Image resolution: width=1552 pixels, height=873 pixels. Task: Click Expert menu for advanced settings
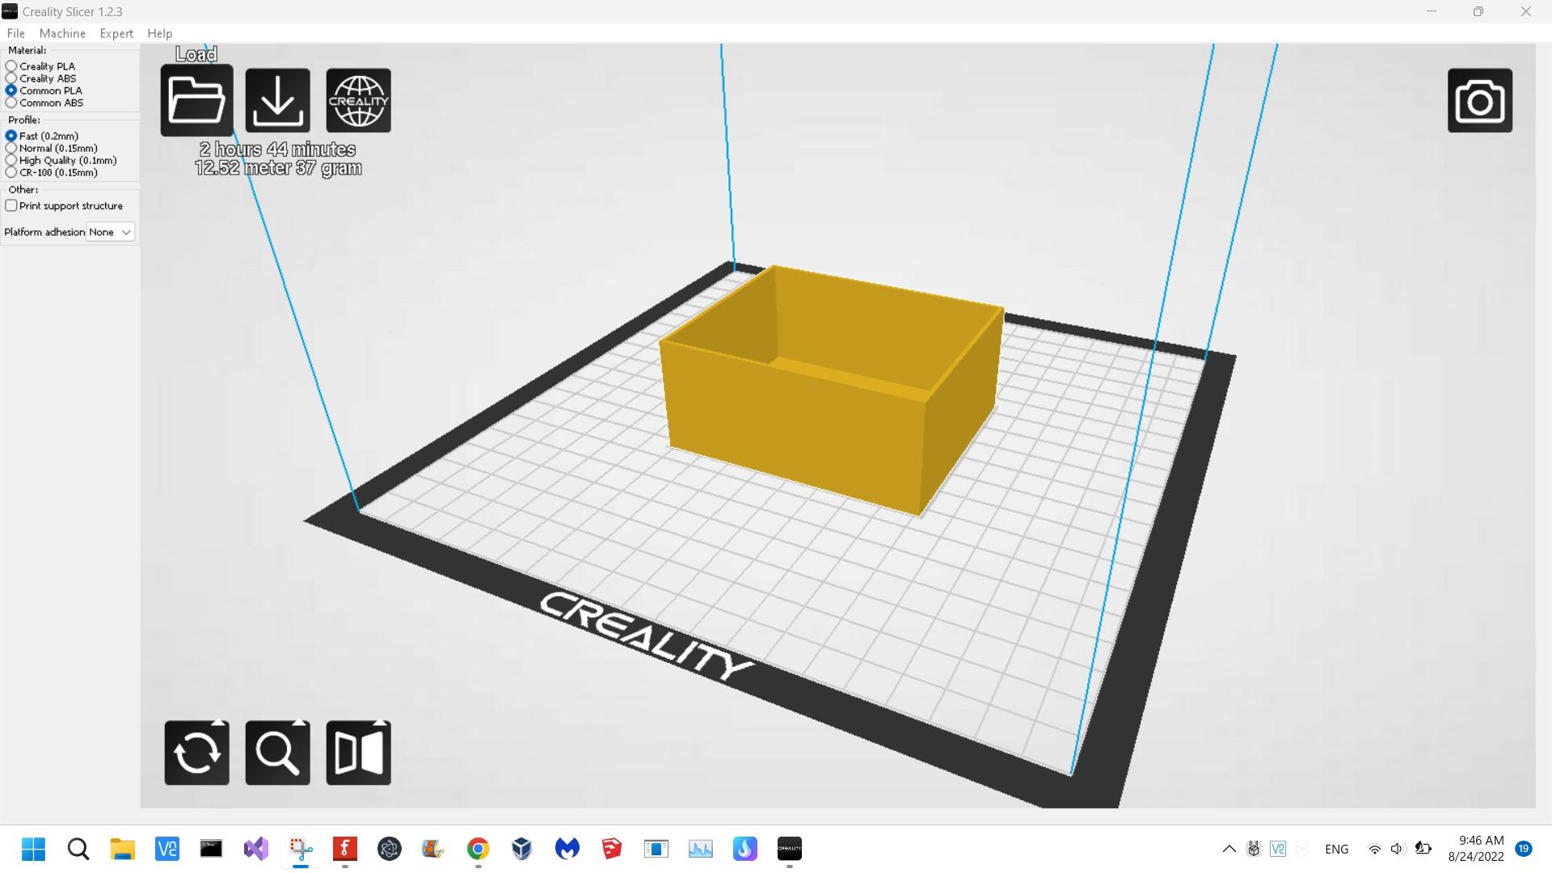click(116, 33)
